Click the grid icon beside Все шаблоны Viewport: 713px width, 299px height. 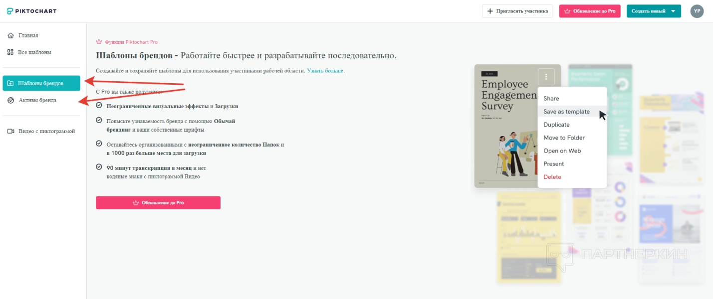coord(10,52)
